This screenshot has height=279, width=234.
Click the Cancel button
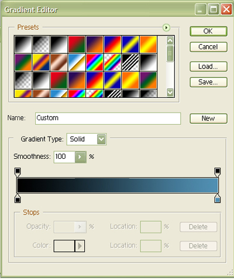point(208,47)
